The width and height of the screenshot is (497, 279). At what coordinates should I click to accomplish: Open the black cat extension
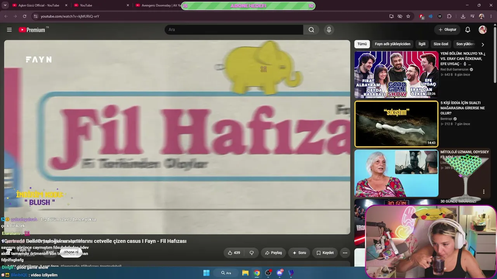click(x=440, y=16)
